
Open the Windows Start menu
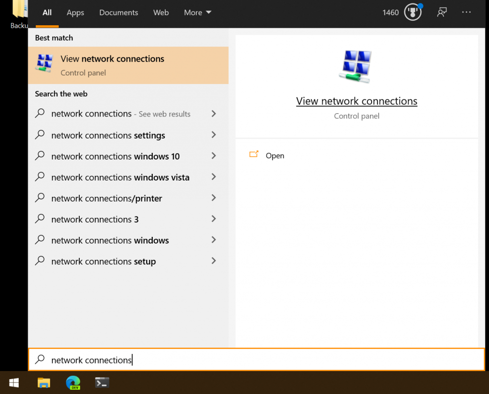[x=14, y=383]
